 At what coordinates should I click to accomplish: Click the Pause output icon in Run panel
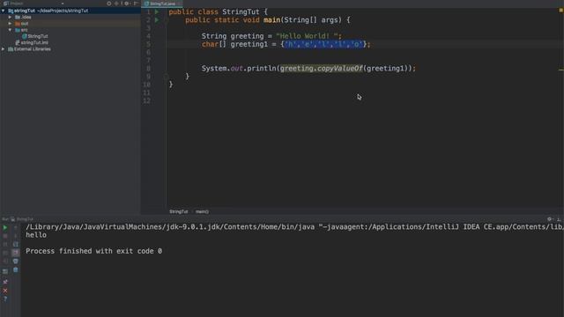[5, 245]
